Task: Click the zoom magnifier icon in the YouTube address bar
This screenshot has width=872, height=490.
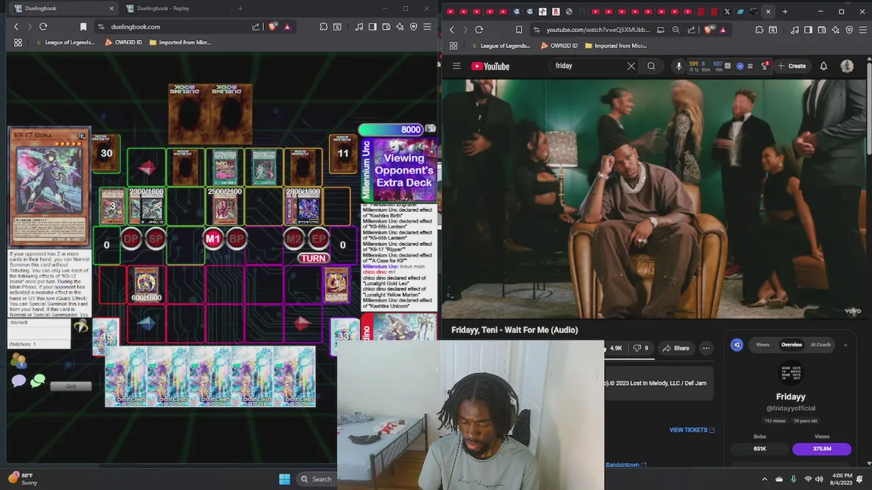Action: 676,30
